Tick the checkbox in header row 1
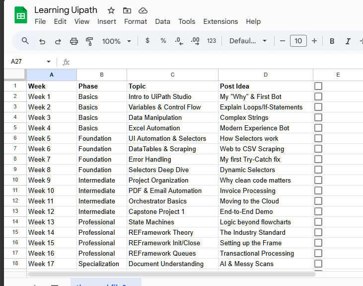The width and height of the screenshot is (363, 286). coord(318,86)
